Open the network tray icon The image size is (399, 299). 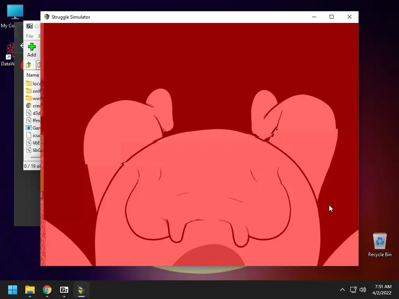pos(353,290)
